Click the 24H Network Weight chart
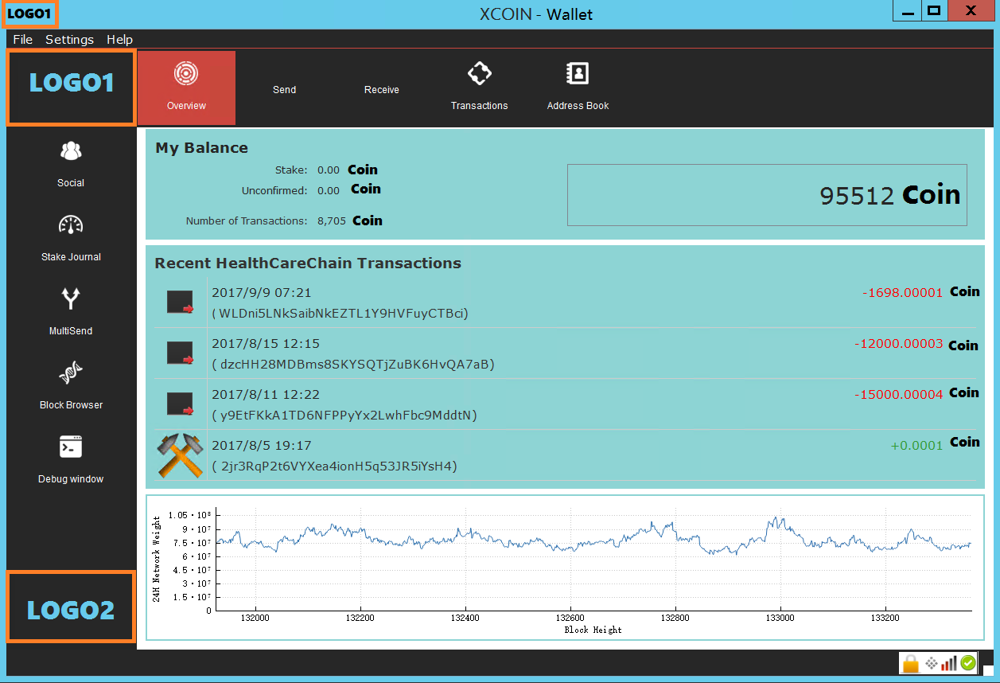Screen dimensions: 1000x683 [565, 568]
